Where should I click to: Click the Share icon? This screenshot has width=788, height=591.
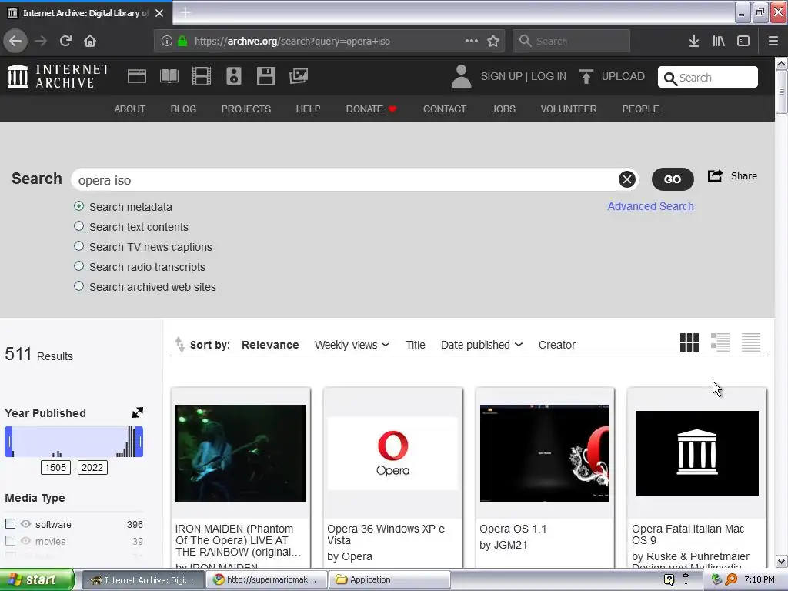tap(715, 176)
